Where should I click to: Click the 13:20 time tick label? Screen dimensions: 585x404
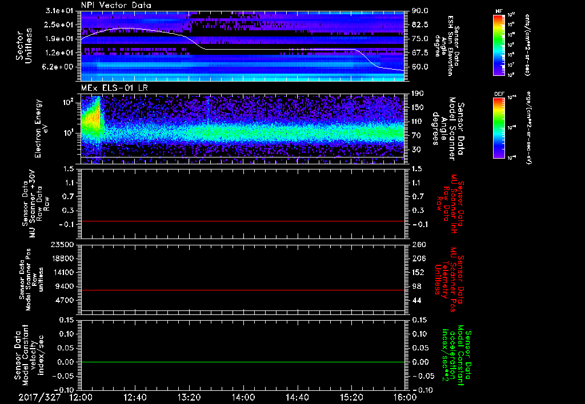coord(189,397)
